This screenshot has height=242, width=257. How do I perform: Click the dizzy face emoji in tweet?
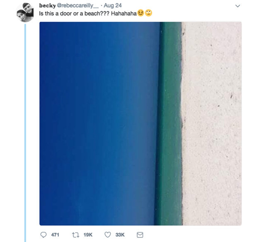141,13
